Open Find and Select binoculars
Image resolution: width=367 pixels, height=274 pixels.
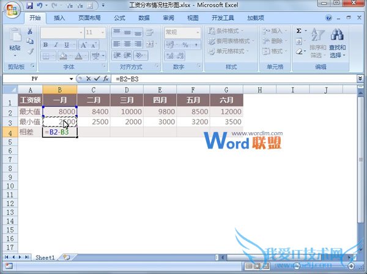[337, 43]
